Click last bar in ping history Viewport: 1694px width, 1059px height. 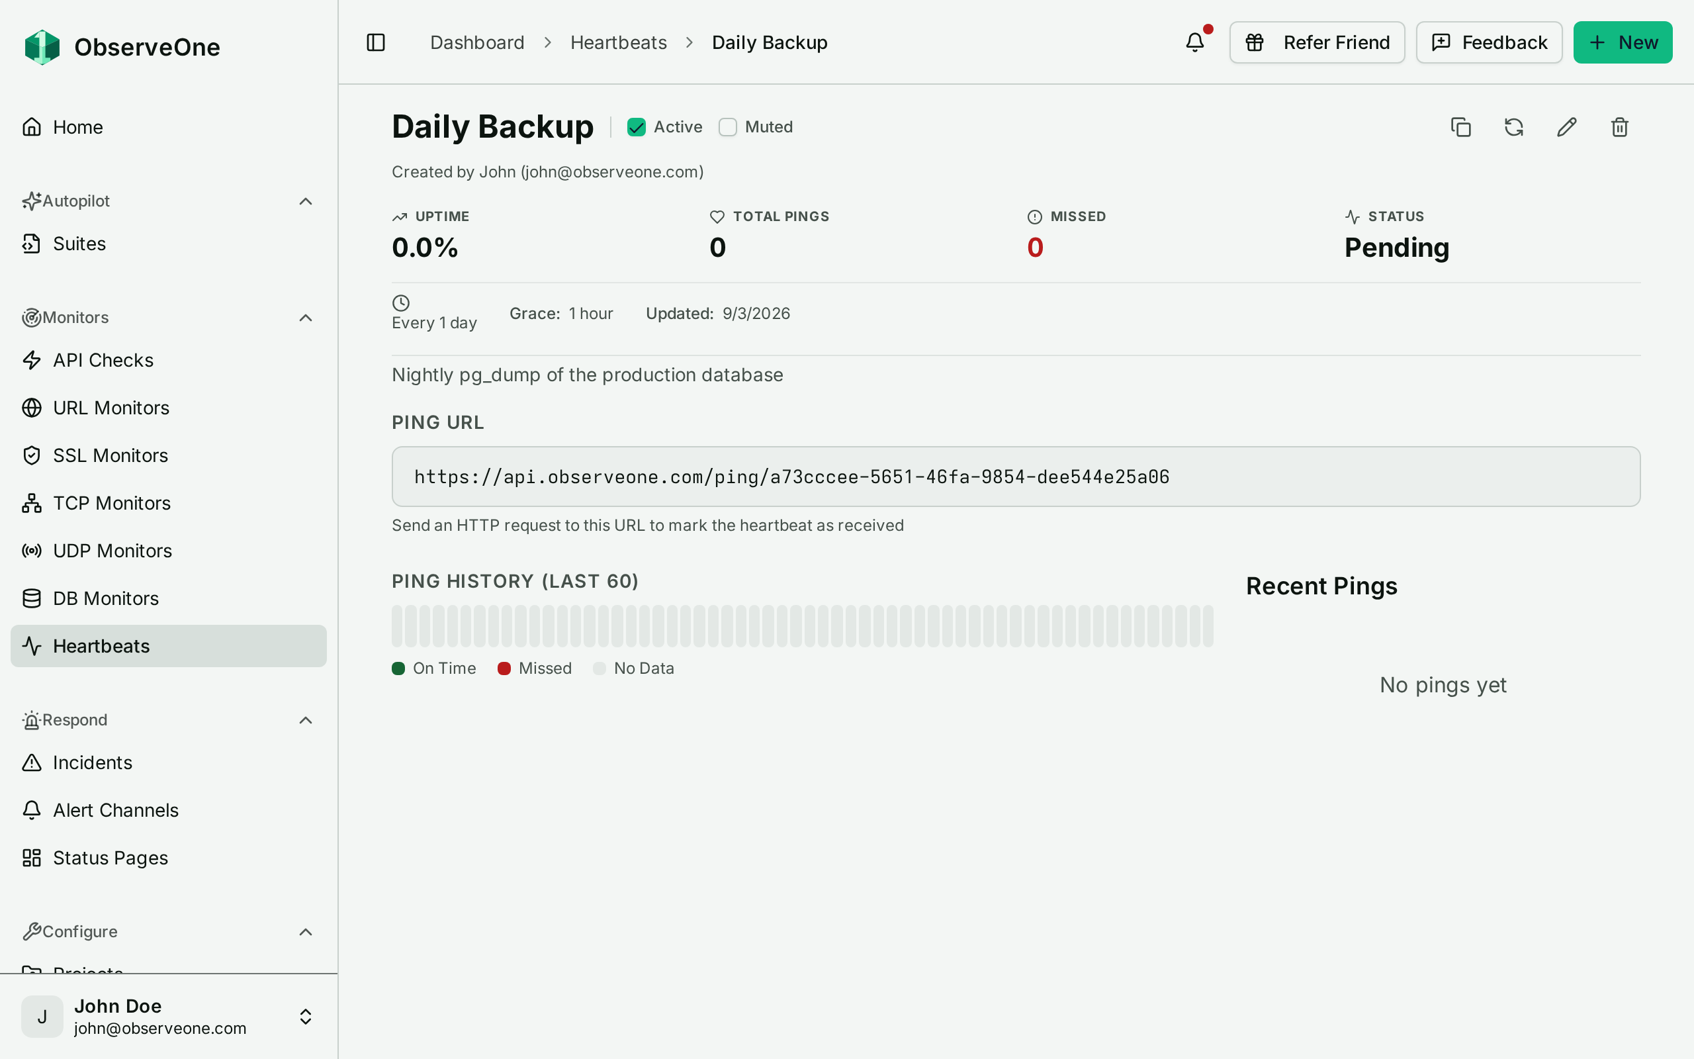click(x=1208, y=626)
